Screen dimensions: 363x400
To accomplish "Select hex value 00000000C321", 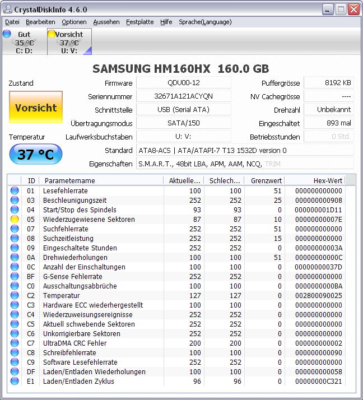I will [x=319, y=382].
